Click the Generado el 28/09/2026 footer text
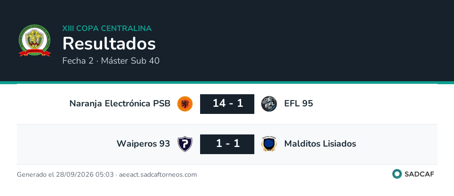This screenshot has height=196, width=454. pos(107,175)
